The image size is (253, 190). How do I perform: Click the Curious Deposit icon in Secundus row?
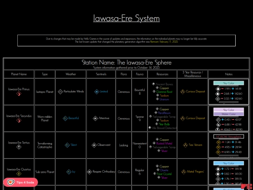pyautogui.click(x=183, y=118)
